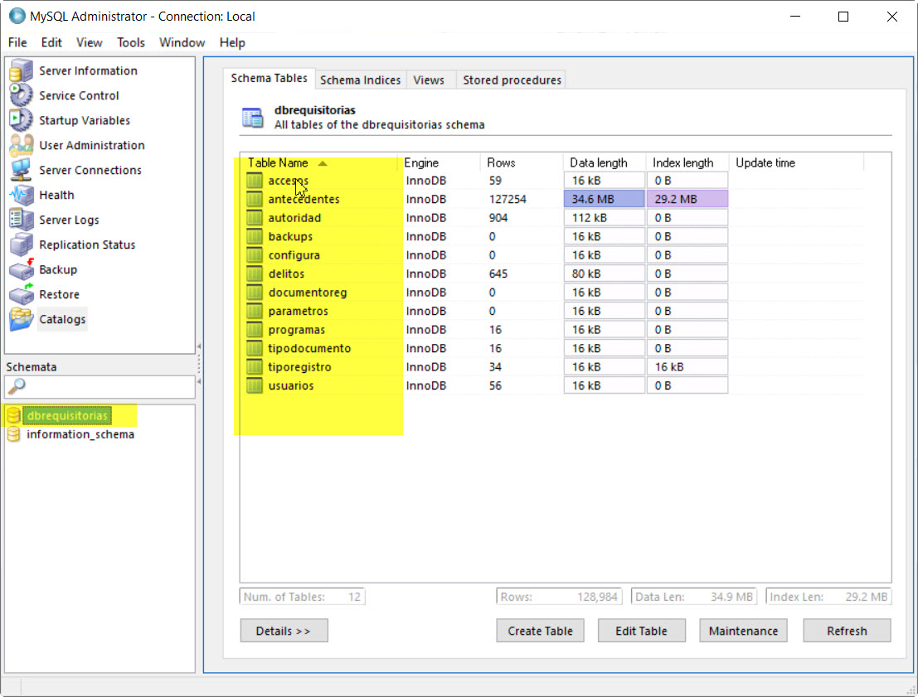This screenshot has width=918, height=697.
Task: Select the dbrequisitorias schema in Schemata
Action: pyautogui.click(x=67, y=415)
